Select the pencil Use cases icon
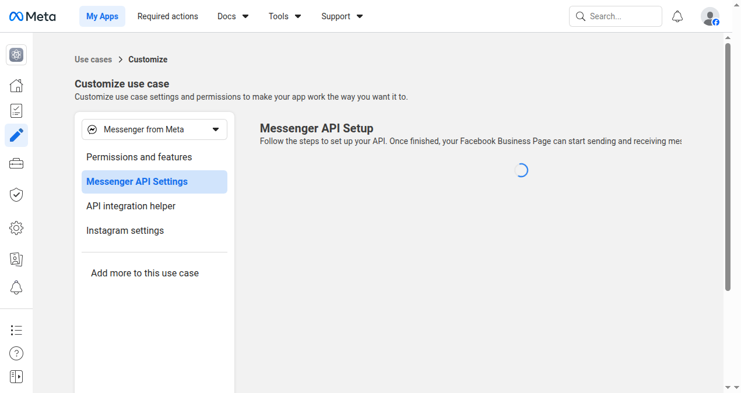The height and width of the screenshot is (393, 741). (x=16, y=135)
